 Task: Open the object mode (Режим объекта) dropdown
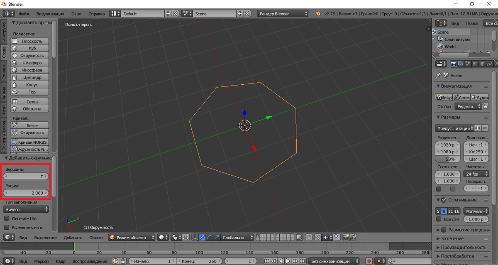(132, 238)
